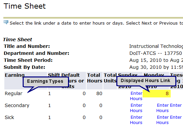
Task: Open Enter Hours link for Regular Sunday
Action: 136,96
